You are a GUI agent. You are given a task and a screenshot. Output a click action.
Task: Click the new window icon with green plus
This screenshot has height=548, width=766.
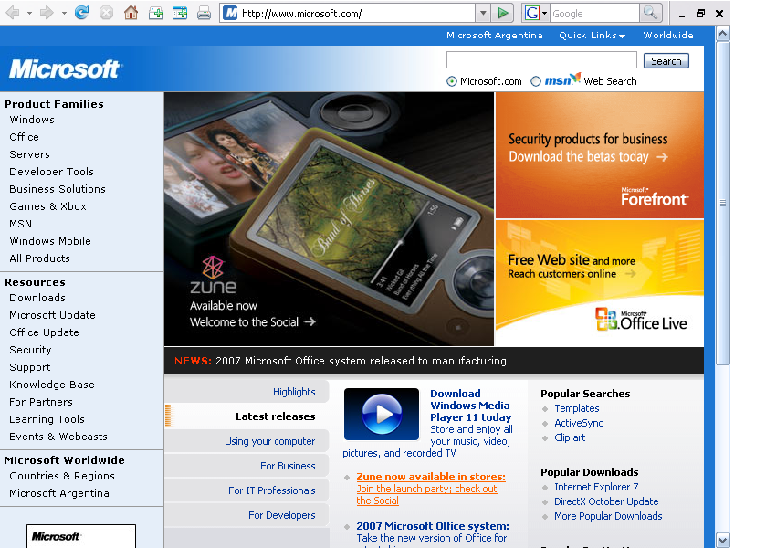coord(180,13)
